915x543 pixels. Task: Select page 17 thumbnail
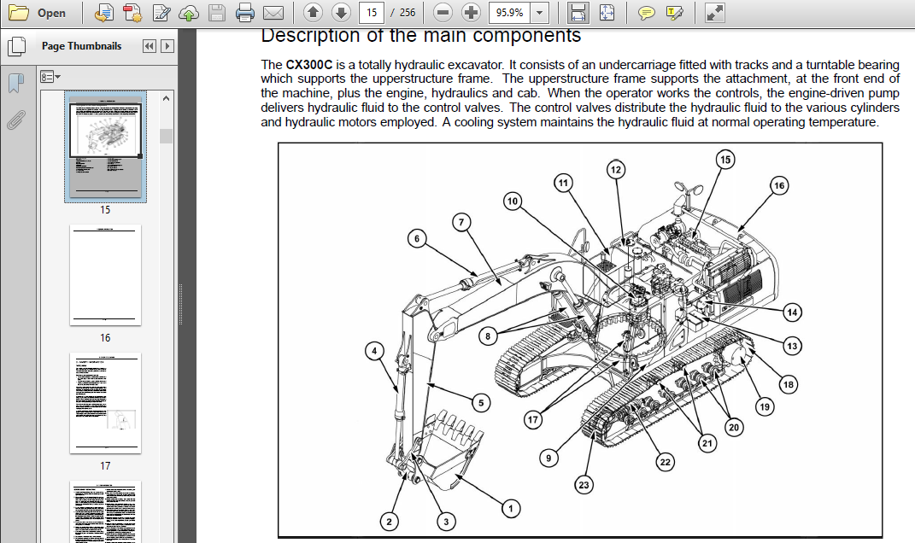point(106,403)
